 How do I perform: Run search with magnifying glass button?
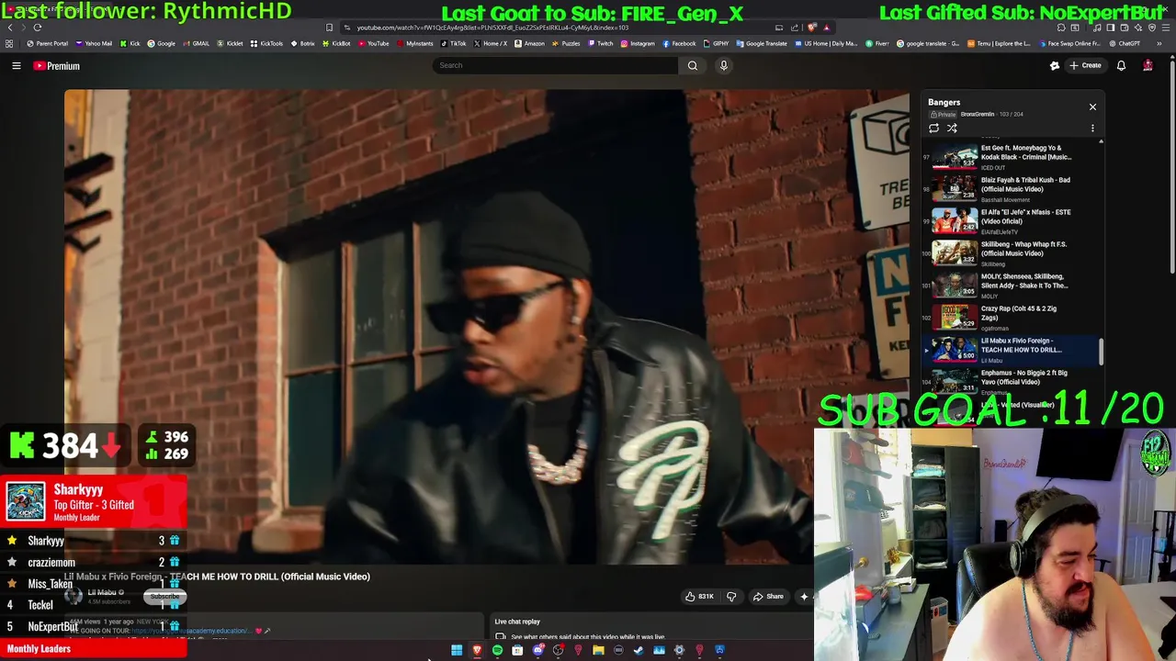693,65
